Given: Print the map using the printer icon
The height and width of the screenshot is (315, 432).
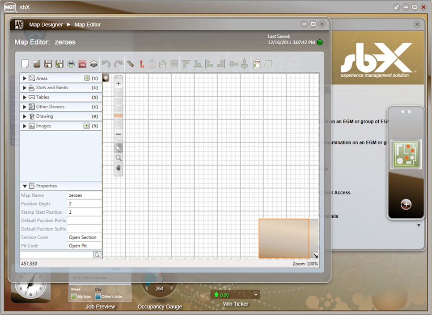Looking at the screenshot, I should (71, 64).
